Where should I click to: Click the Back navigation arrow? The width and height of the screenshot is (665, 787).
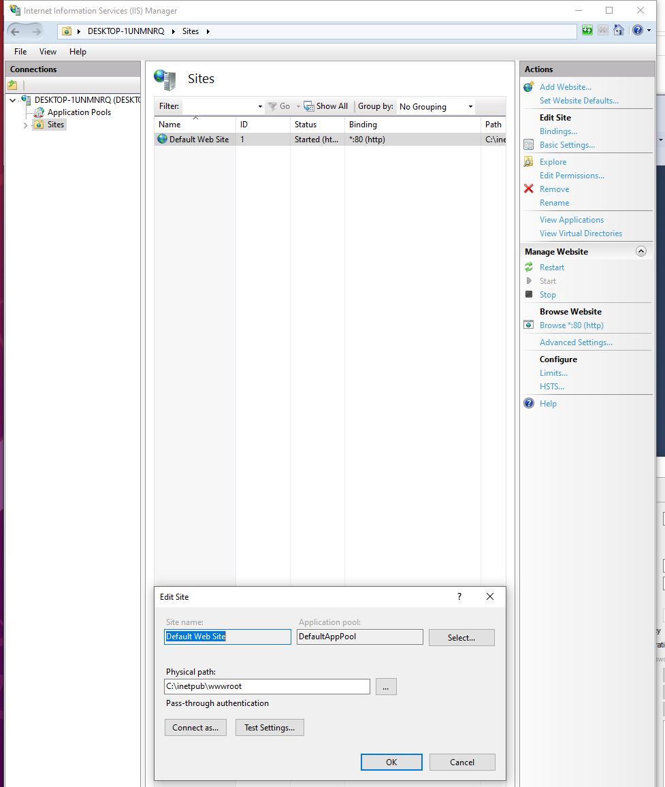[15, 31]
